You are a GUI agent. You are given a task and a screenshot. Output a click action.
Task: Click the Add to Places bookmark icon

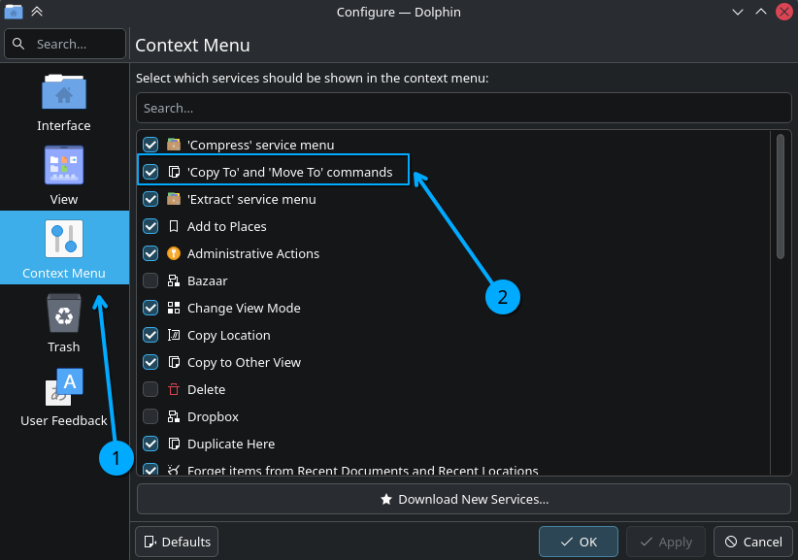(x=174, y=226)
